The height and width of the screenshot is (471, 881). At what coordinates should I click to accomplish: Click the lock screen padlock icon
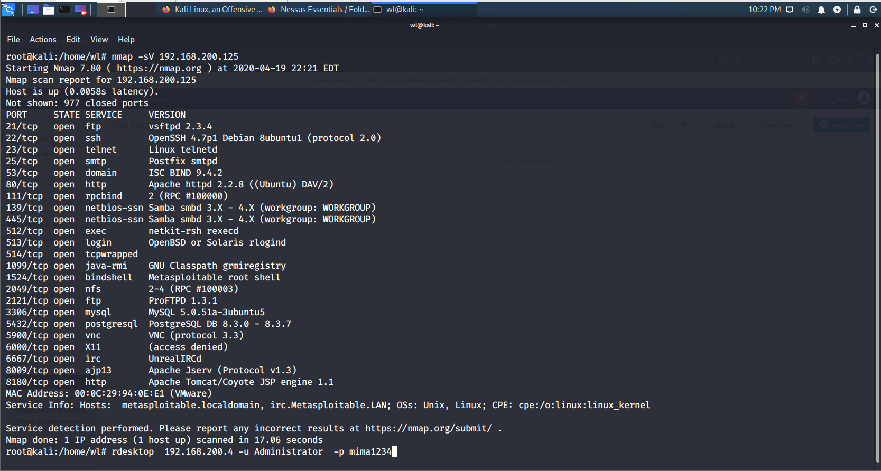[x=857, y=10]
